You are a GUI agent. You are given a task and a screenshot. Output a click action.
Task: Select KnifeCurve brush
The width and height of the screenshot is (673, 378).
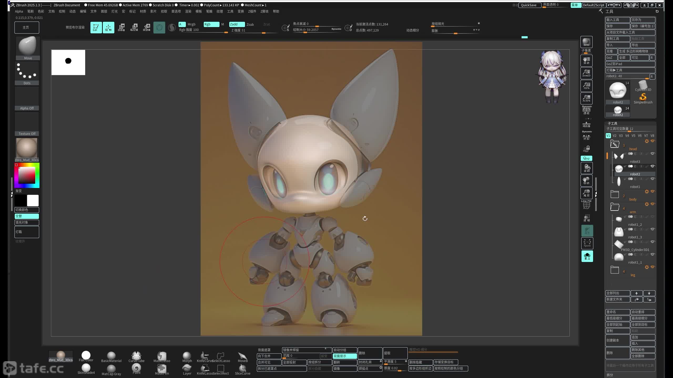[205, 357]
